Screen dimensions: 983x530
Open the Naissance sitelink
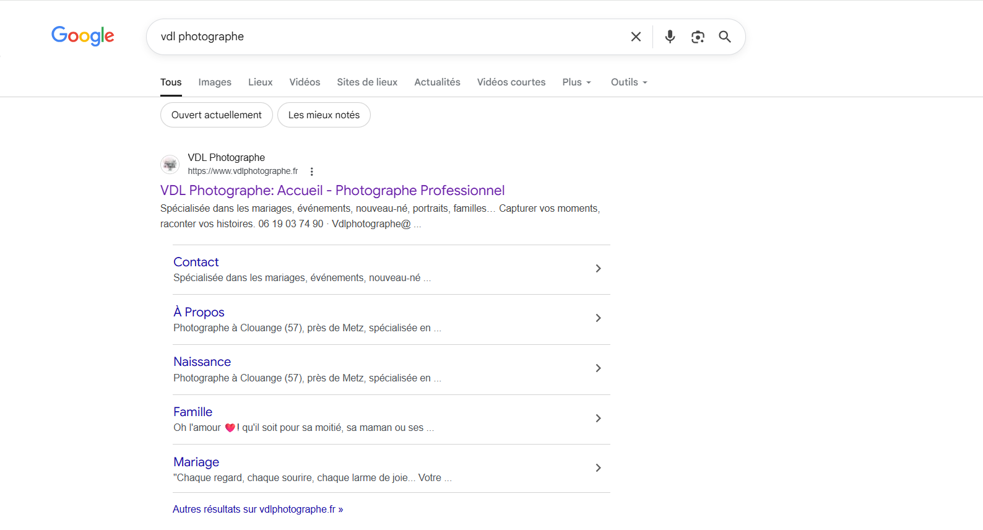[202, 362]
